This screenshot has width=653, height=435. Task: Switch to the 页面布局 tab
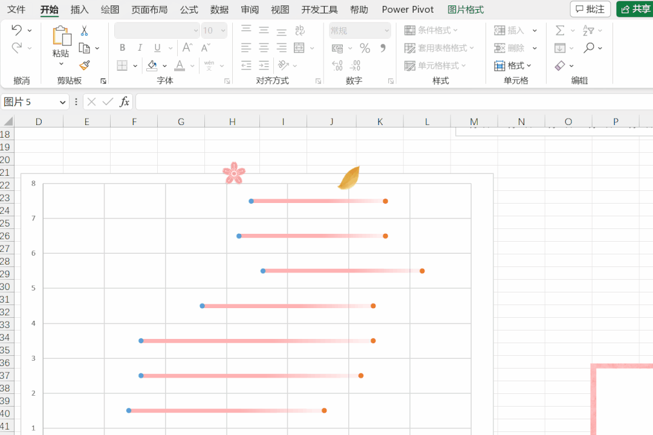[149, 10]
